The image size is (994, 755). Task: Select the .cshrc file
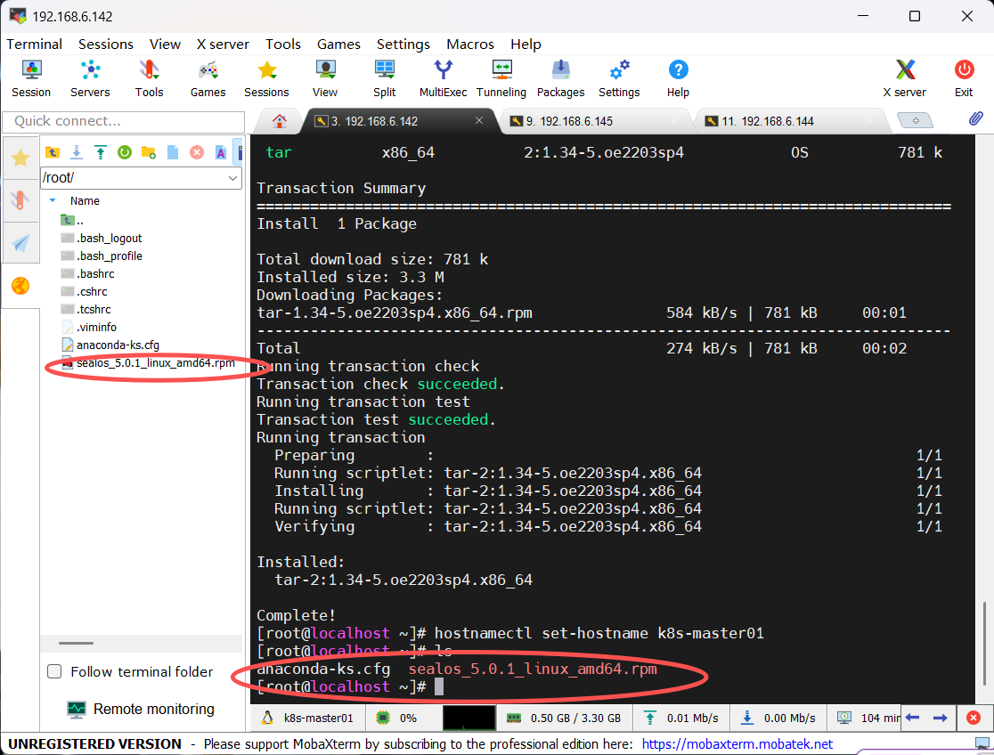coord(85,292)
